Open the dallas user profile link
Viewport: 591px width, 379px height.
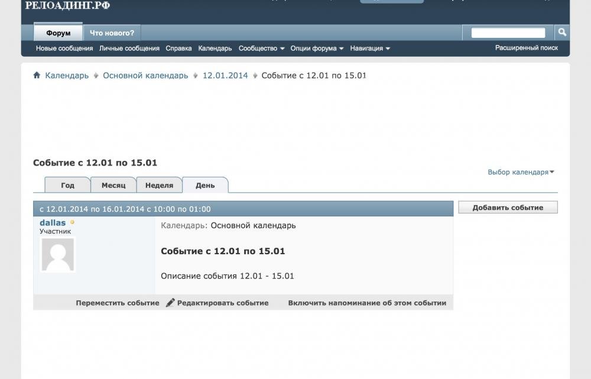[x=53, y=223]
